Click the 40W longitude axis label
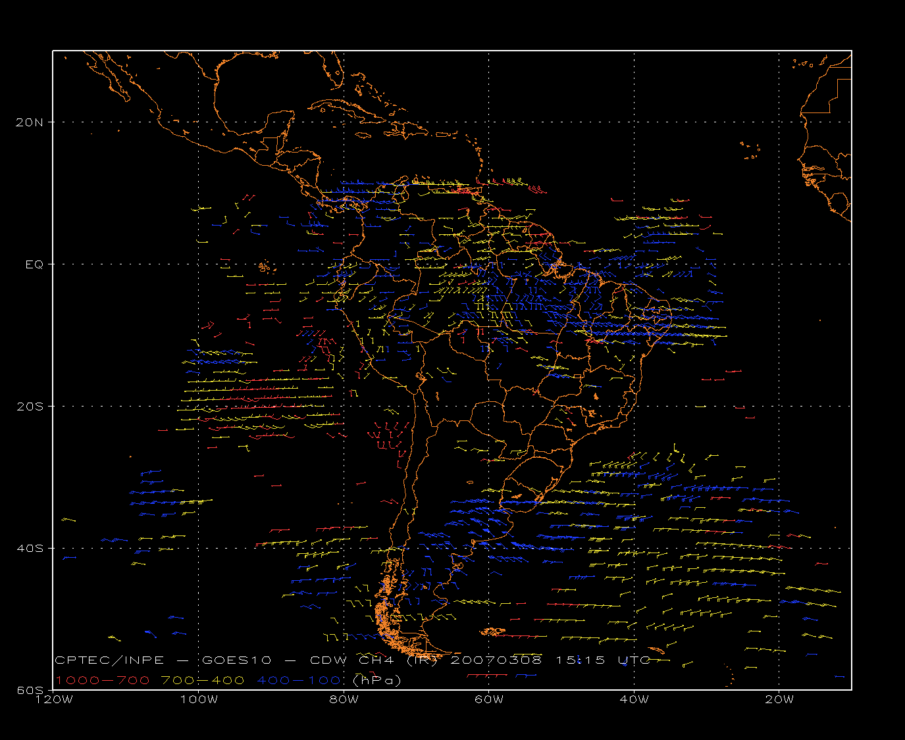Screen dimensions: 905x740 point(634,699)
